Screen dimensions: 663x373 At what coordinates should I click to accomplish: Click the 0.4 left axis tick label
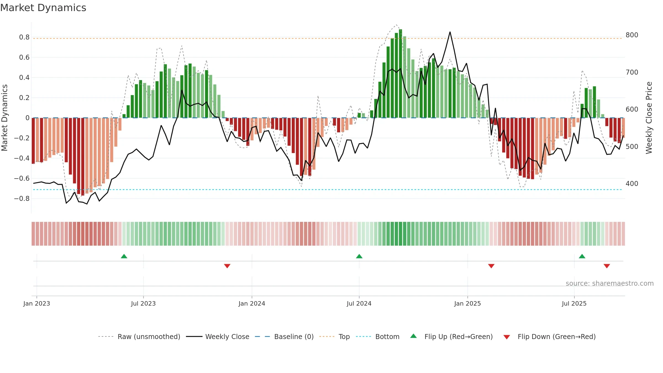pos(24,77)
